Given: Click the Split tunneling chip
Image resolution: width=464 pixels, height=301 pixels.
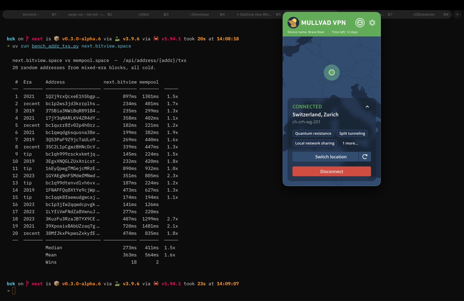Looking at the screenshot, I should pos(352,133).
